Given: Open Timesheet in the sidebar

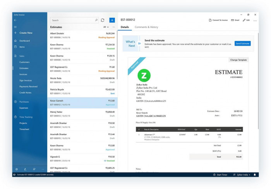Looking at the screenshot, I should 24,129.
